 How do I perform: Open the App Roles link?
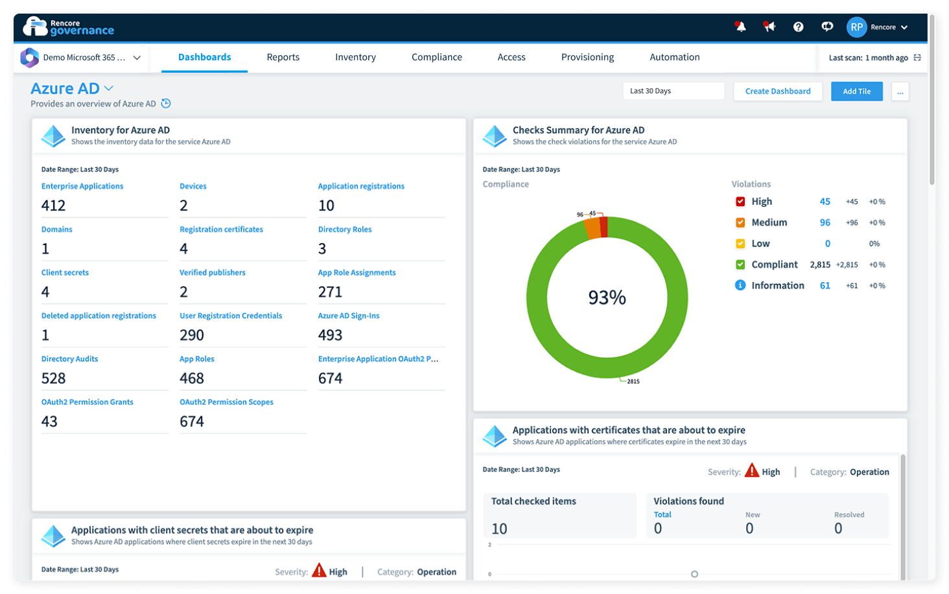pos(197,359)
